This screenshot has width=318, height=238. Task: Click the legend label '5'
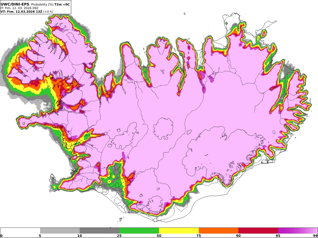[x=40, y=236]
